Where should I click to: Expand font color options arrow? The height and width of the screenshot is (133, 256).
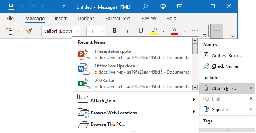[184, 31]
